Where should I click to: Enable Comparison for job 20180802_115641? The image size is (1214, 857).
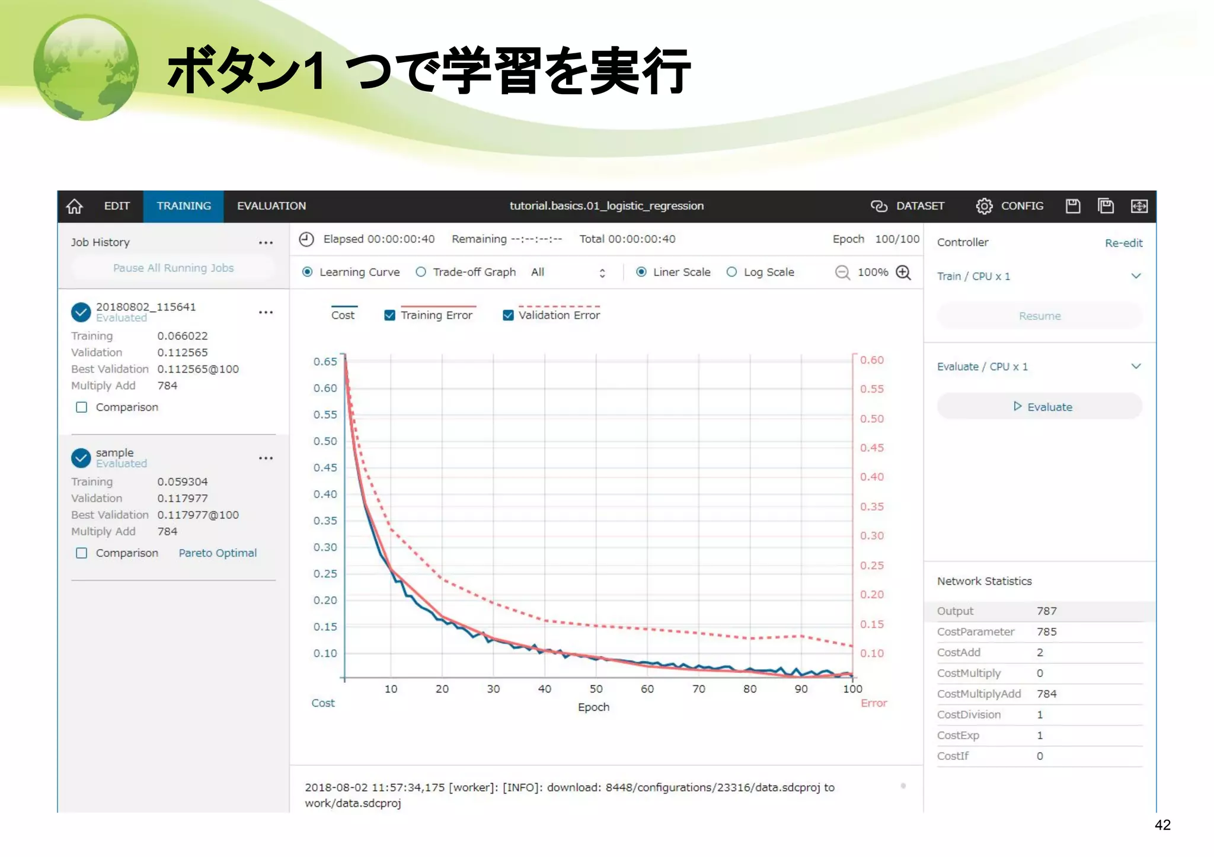(x=82, y=407)
